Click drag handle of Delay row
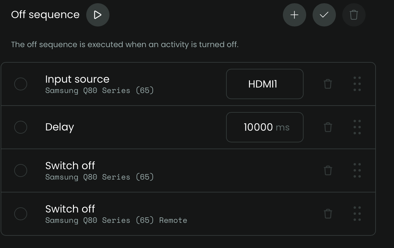The width and height of the screenshot is (394, 248). pyautogui.click(x=357, y=127)
